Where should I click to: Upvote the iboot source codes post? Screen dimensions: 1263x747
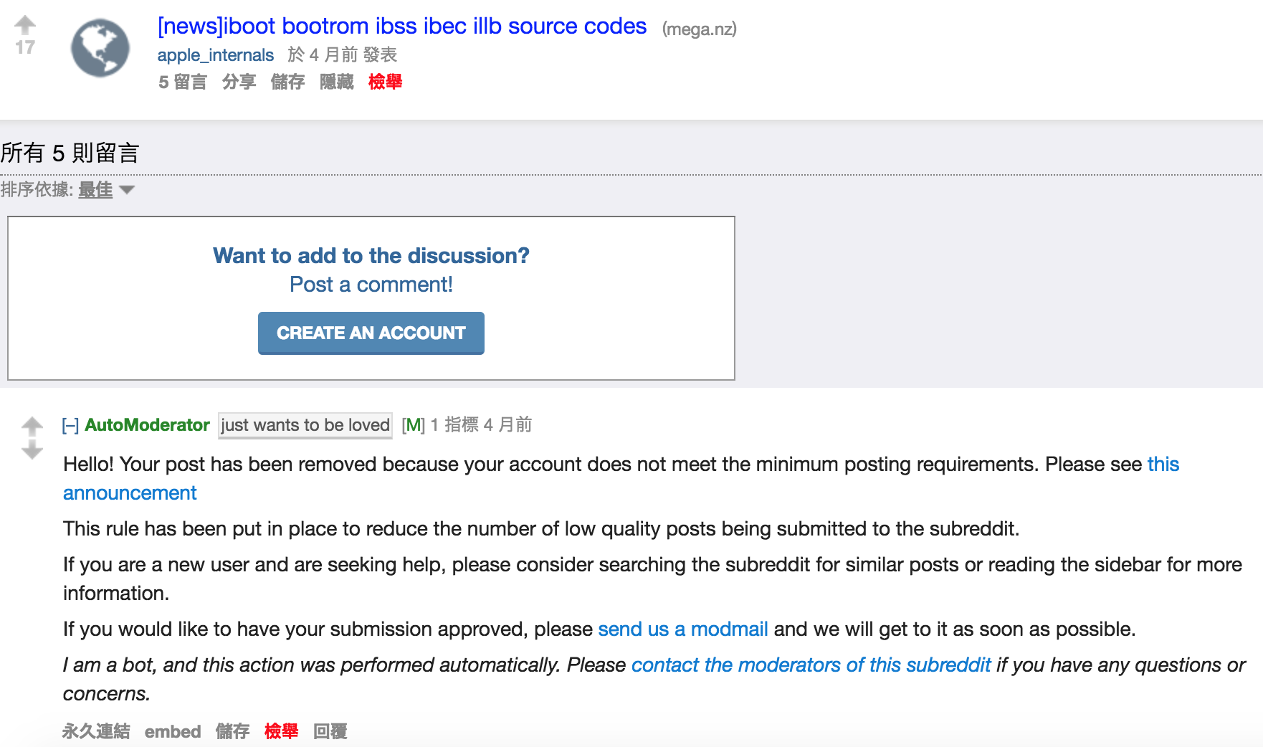pyautogui.click(x=25, y=25)
